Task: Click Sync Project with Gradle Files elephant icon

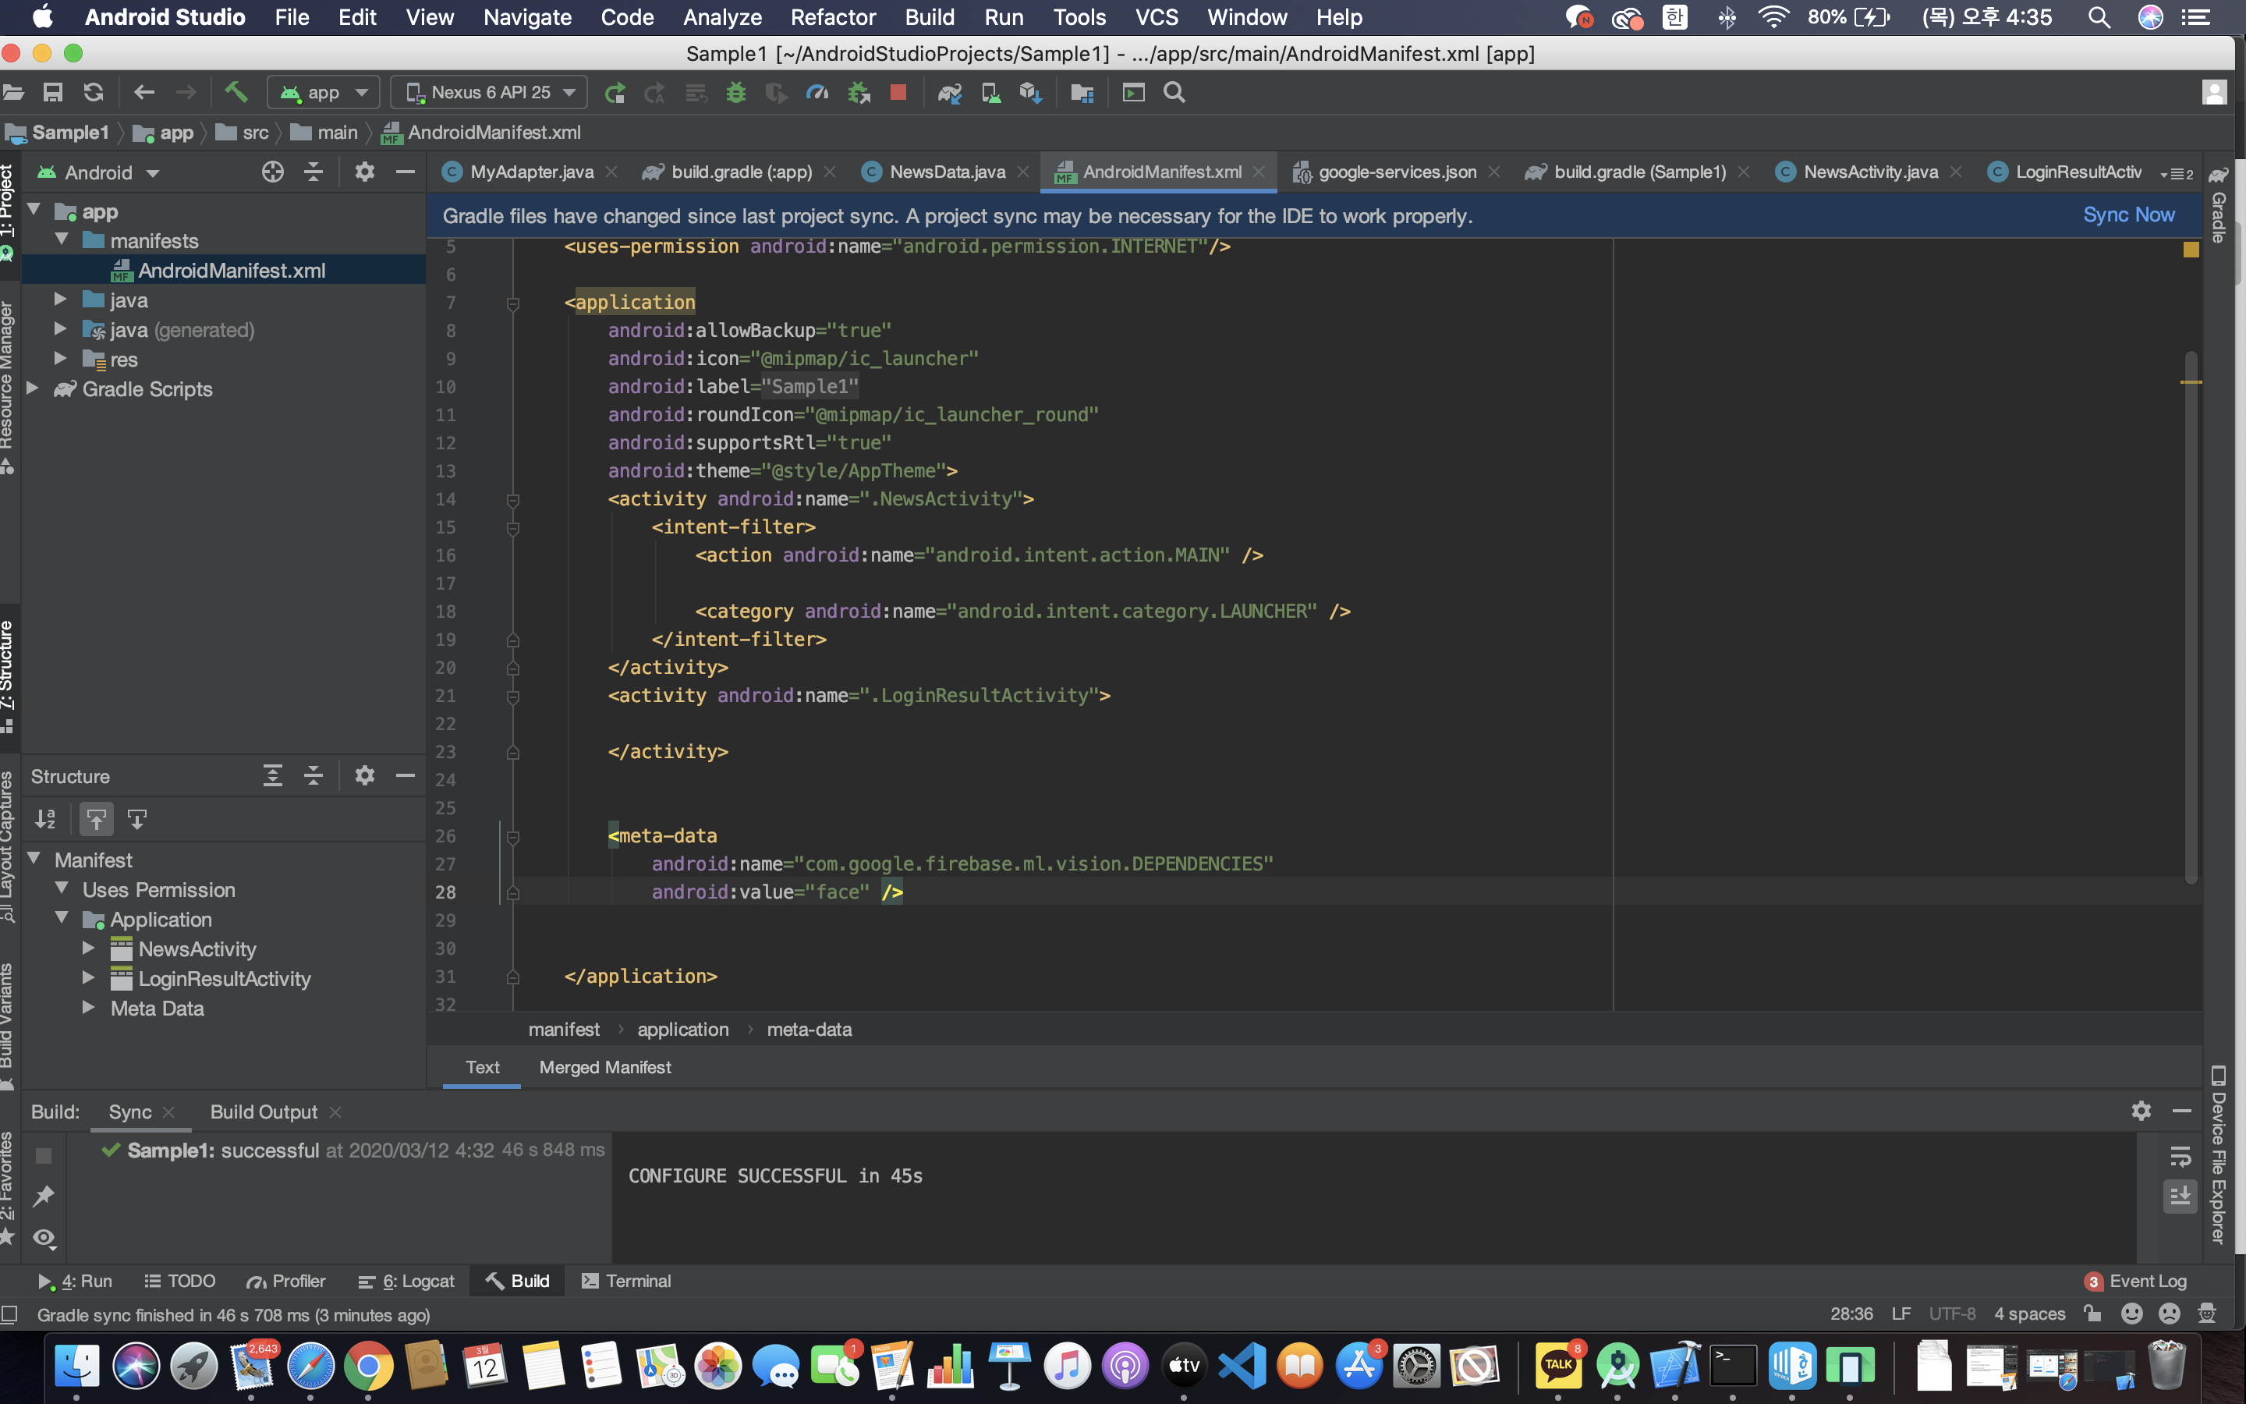Action: click(x=949, y=92)
